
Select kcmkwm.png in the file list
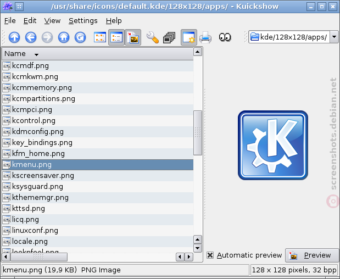click(x=97, y=77)
